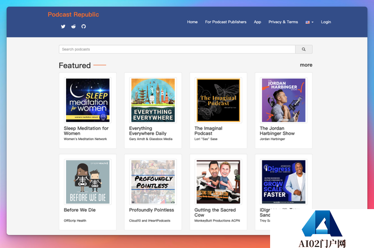The height and width of the screenshot is (248, 374).
Task: Click 'MonkeyButt Productions ACPN' author text
Action: tap(217, 221)
